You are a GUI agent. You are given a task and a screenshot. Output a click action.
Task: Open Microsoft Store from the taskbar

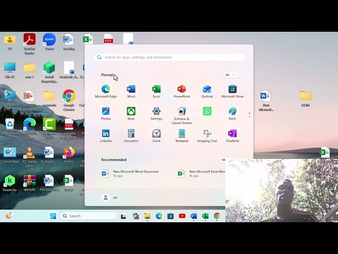pyautogui.click(x=171, y=216)
